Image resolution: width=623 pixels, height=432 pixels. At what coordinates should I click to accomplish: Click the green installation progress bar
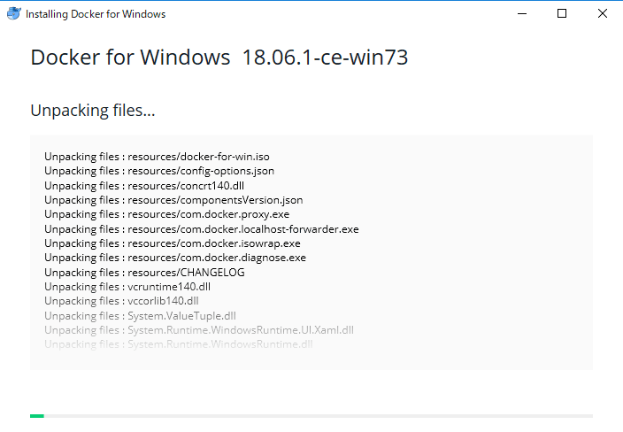click(311, 416)
